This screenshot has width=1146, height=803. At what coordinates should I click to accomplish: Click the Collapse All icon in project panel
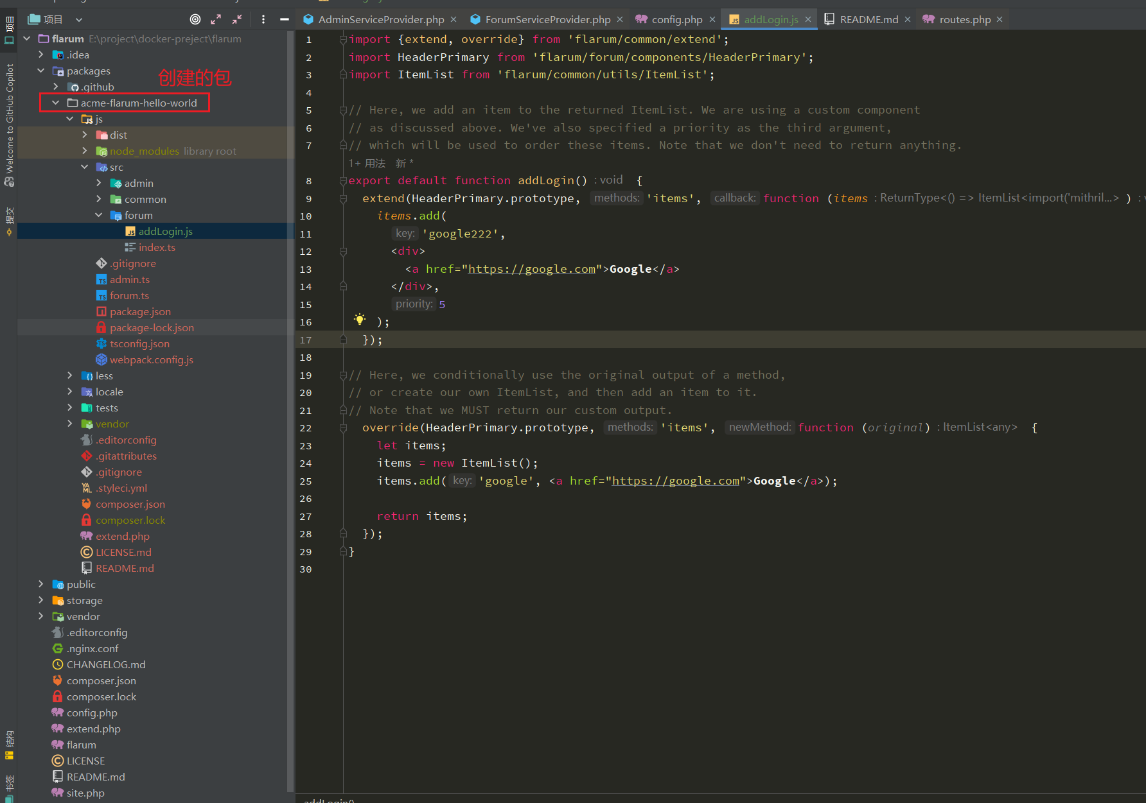pyautogui.click(x=237, y=19)
